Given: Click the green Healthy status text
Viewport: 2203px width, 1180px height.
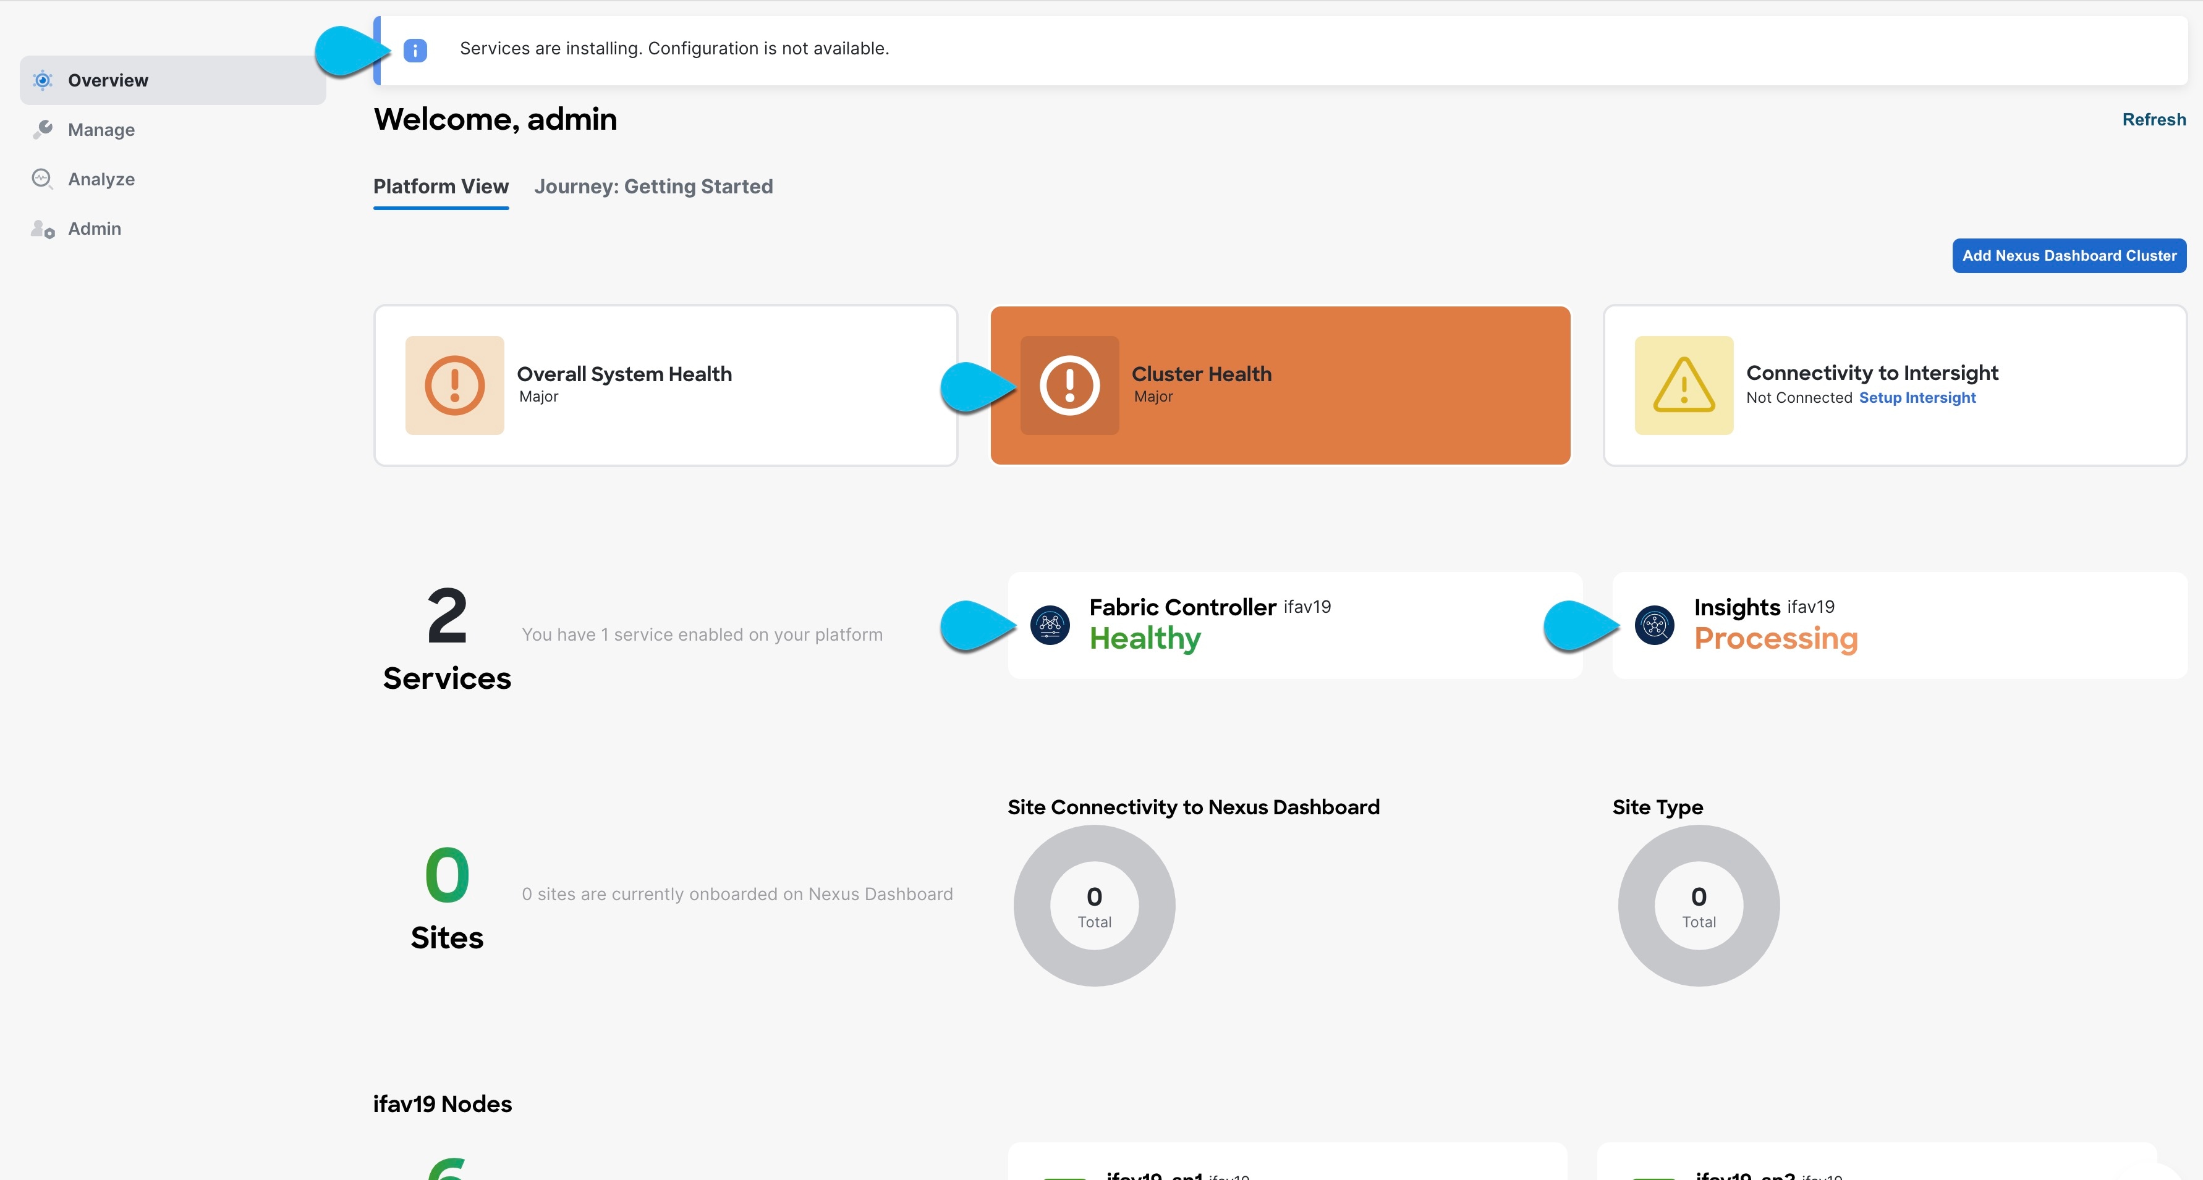Looking at the screenshot, I should (1144, 639).
